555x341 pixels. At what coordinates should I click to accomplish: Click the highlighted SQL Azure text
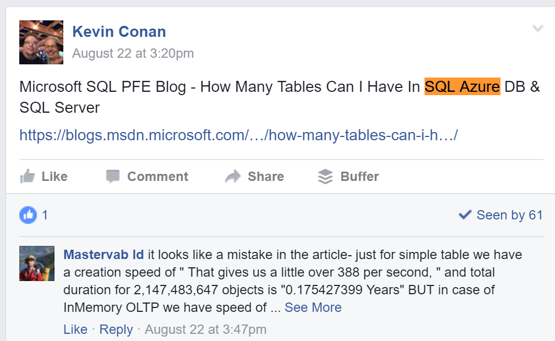(x=462, y=87)
